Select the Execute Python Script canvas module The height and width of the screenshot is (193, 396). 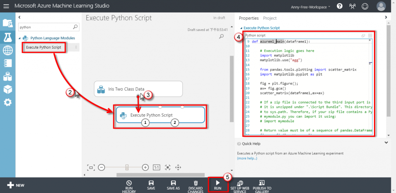point(160,115)
